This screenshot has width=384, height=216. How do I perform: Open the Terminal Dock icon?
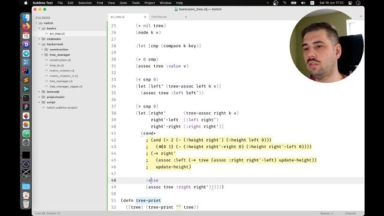pyautogui.click(x=26, y=98)
